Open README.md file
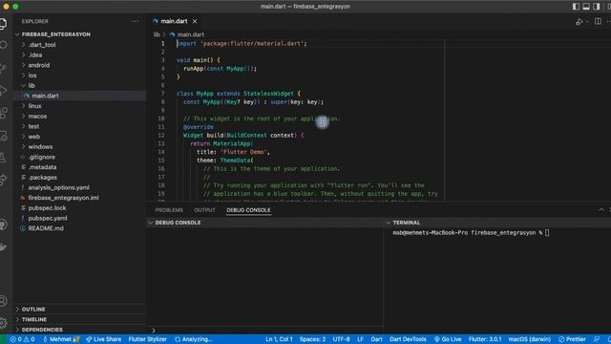The image size is (611, 344). [x=46, y=228]
